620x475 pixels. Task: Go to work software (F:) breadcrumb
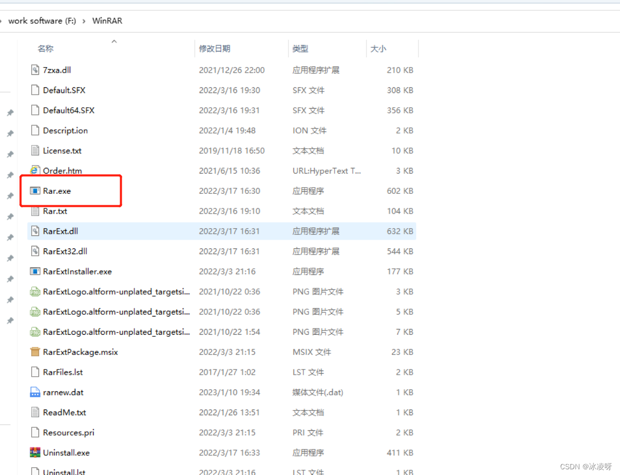(42, 21)
